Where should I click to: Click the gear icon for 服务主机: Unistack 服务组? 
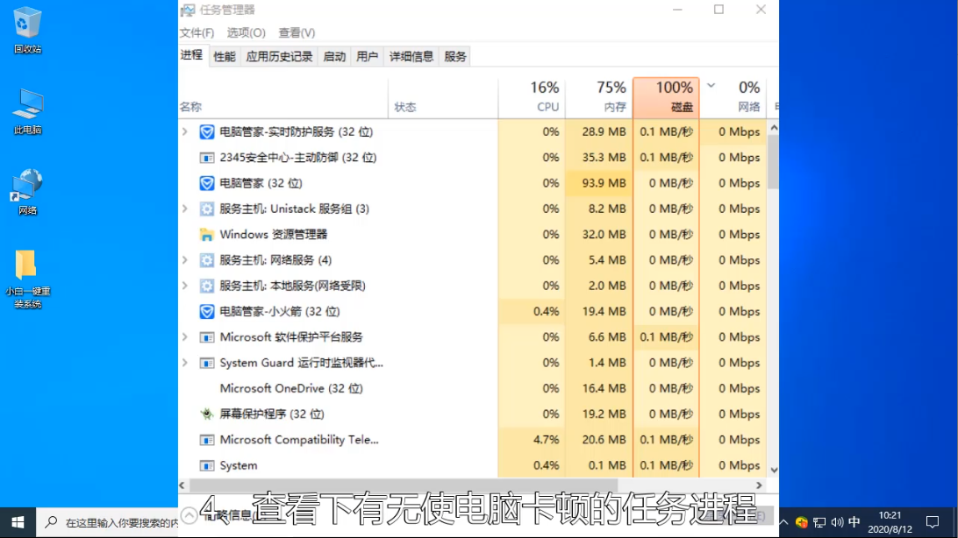coord(206,209)
